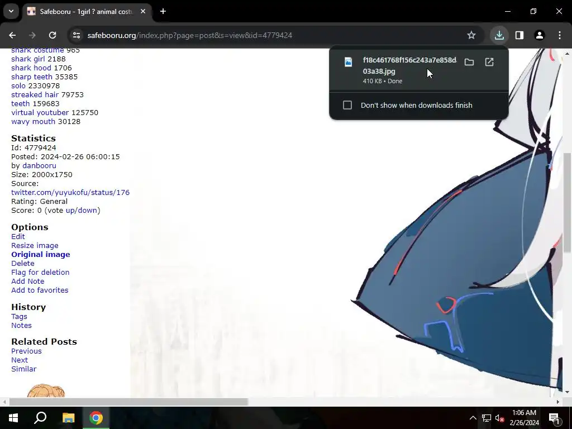Open the Original image link
The height and width of the screenshot is (429, 572).
40,255
